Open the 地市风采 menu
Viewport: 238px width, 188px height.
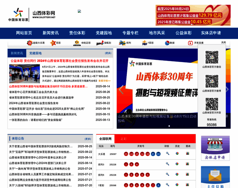(157, 33)
